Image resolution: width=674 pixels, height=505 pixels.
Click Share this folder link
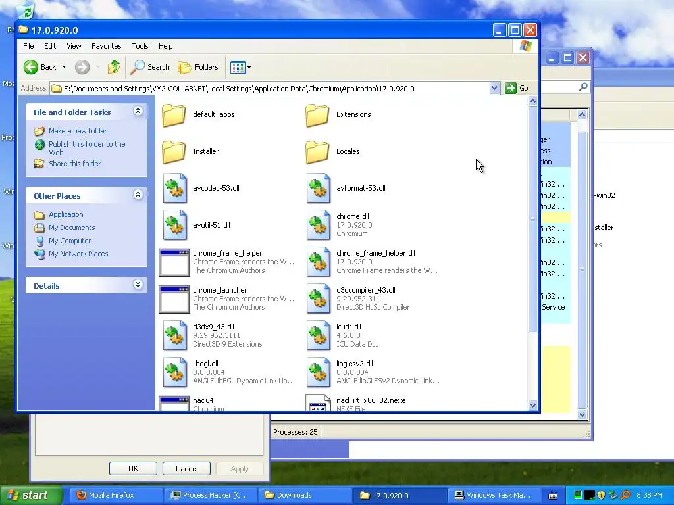(75, 164)
